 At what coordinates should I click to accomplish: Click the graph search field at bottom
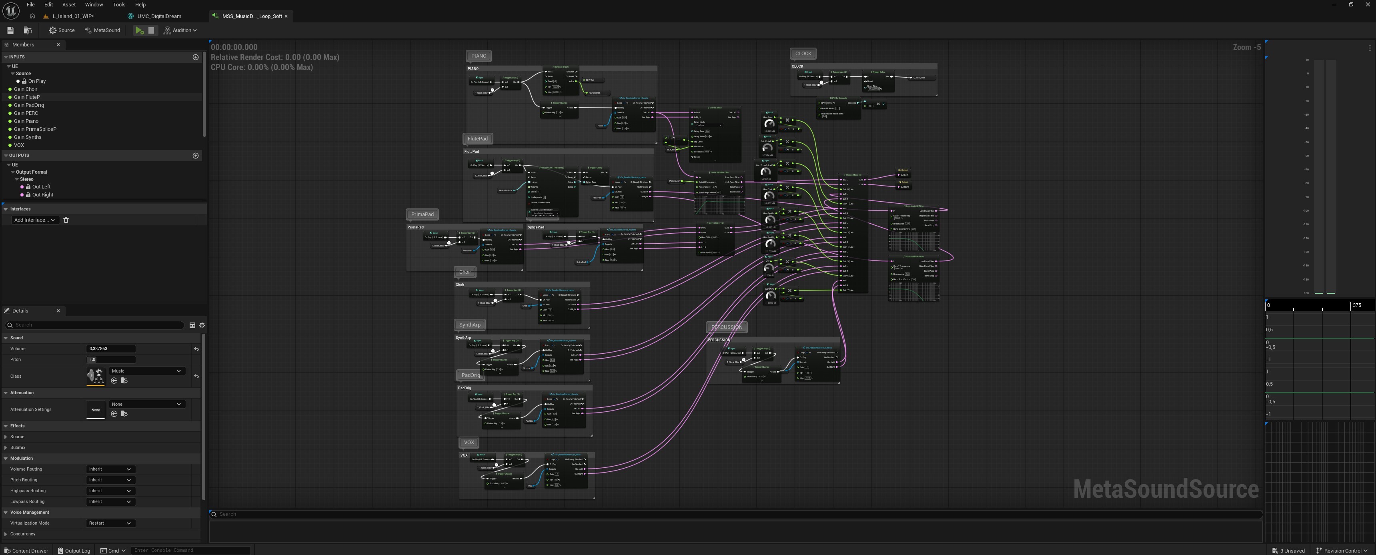pyautogui.click(x=735, y=515)
